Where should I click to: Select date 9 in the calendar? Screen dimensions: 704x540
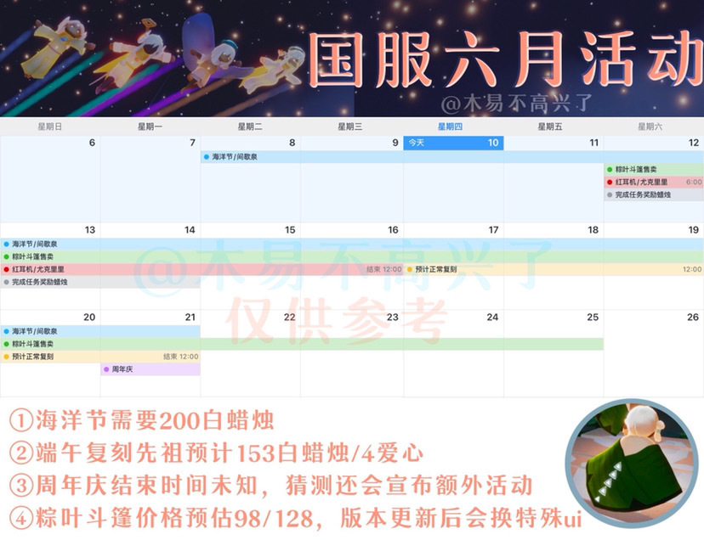[x=395, y=143]
